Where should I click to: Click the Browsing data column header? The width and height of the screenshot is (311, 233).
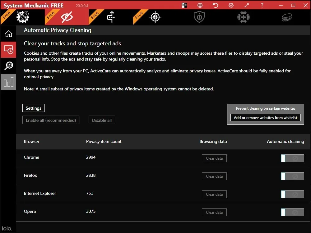(213, 141)
